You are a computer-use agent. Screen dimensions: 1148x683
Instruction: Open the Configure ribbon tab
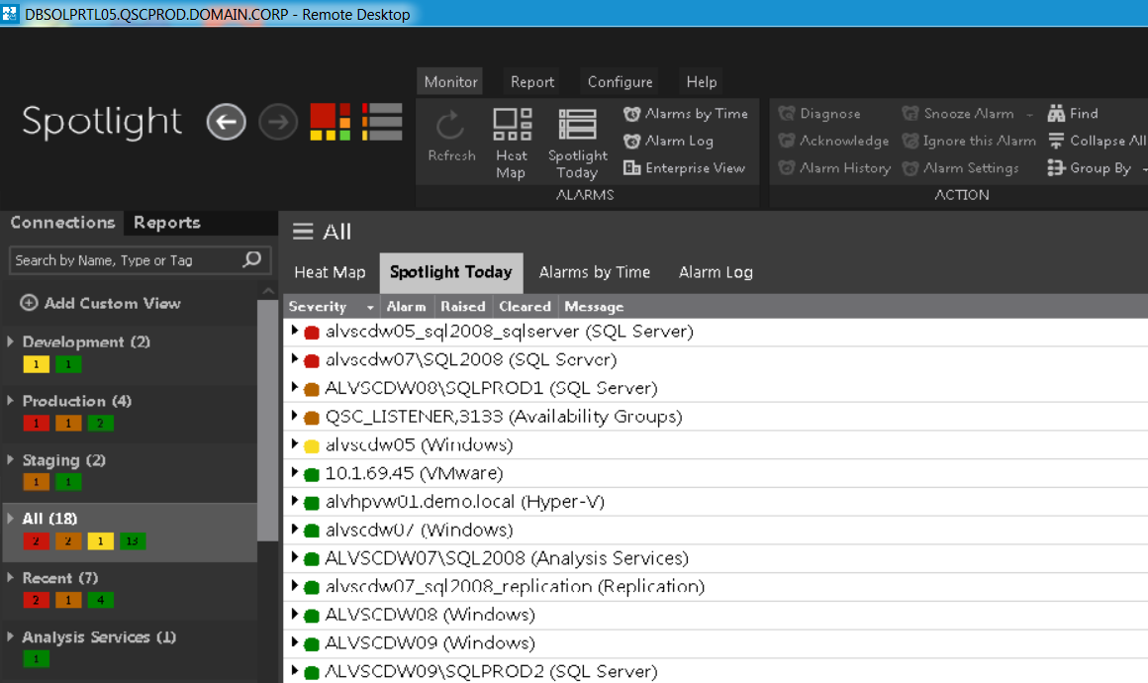click(x=620, y=81)
